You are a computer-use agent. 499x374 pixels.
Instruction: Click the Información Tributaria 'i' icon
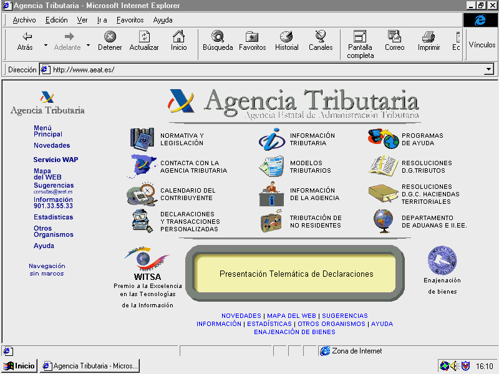coord(272,139)
